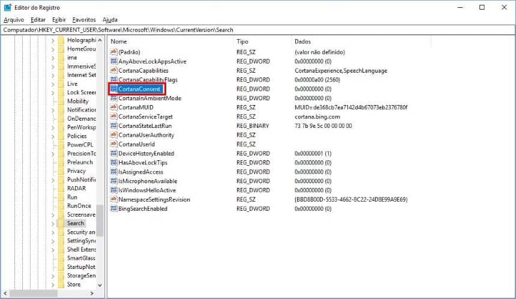Screen dimensions: 516x299
Task: Select the NamespaceSettingsRevision string icon
Action: coord(113,199)
